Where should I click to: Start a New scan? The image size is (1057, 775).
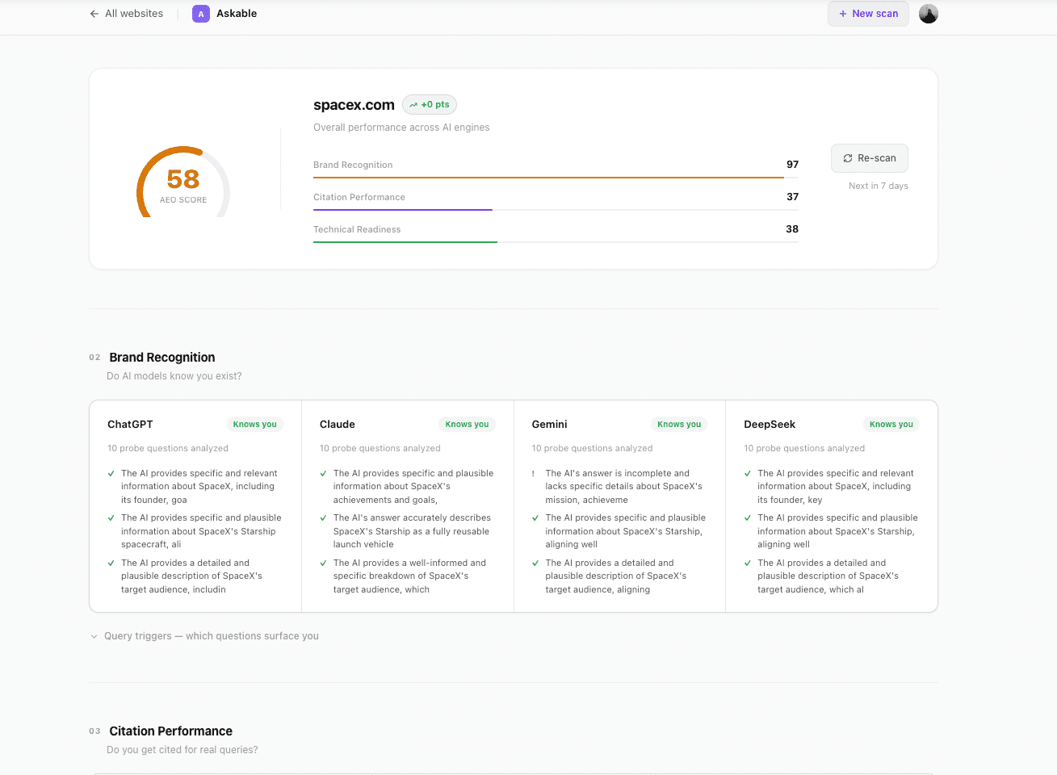pyautogui.click(x=868, y=14)
